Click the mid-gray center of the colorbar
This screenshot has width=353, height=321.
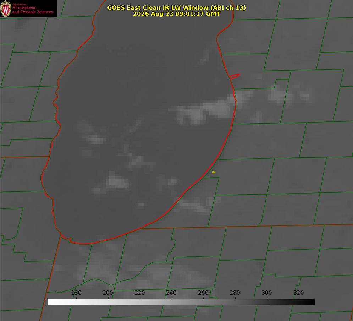[x=181, y=302]
